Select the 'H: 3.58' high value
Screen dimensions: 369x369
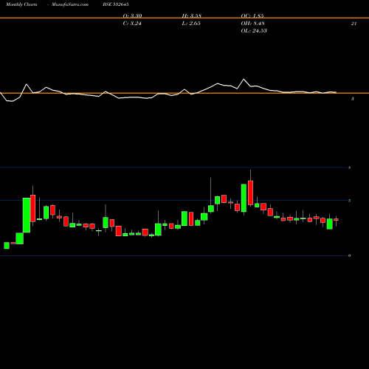pyautogui.click(x=192, y=16)
